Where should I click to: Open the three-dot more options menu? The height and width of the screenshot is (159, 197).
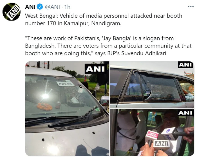(191, 6)
